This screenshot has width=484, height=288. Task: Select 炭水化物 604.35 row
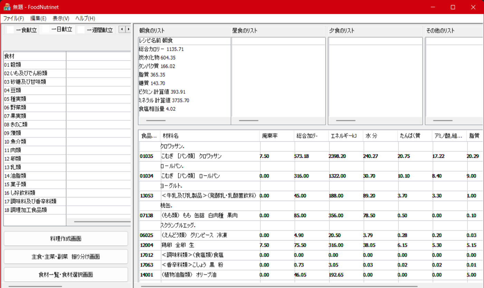(184, 58)
